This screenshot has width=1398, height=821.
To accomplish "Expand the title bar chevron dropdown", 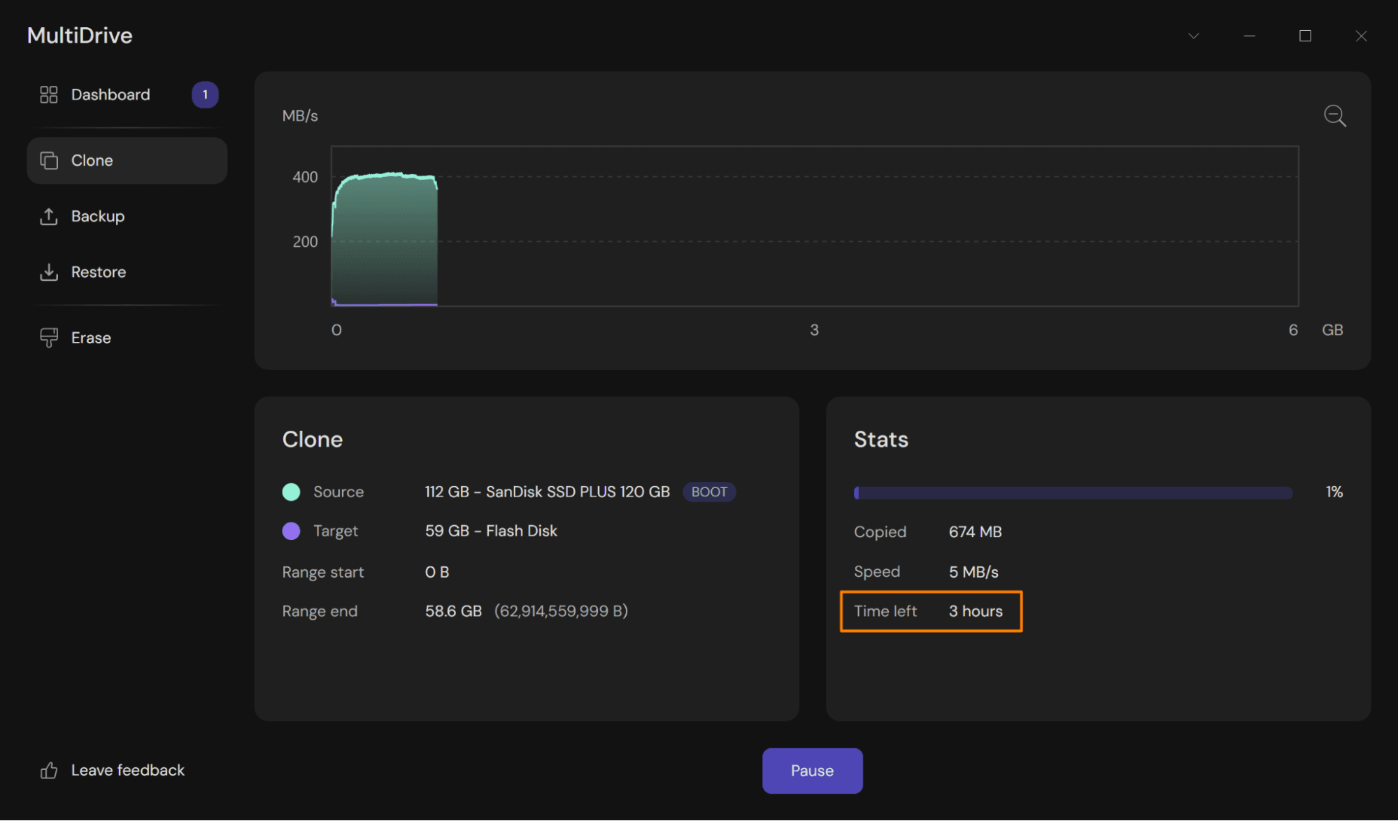I will 1194,36.
